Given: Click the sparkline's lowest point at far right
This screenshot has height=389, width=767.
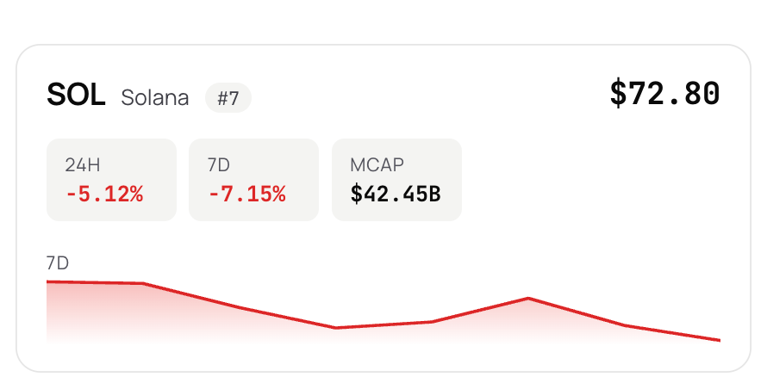Looking at the screenshot, I should (x=719, y=340).
